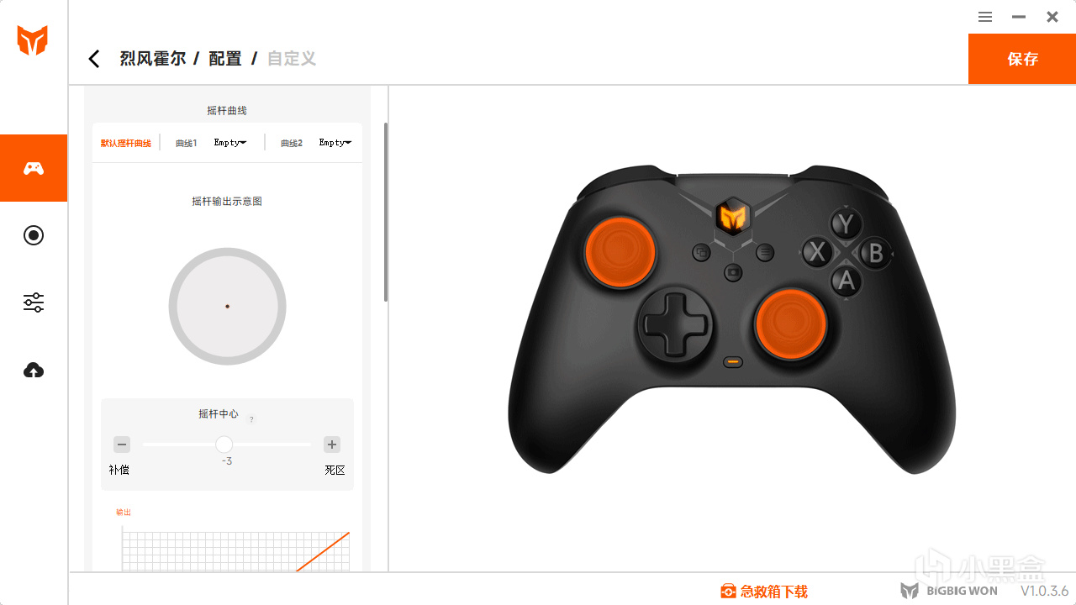Image resolution: width=1076 pixels, height=605 pixels.
Task: Open the sliders settings sidebar icon
Action: point(34,302)
